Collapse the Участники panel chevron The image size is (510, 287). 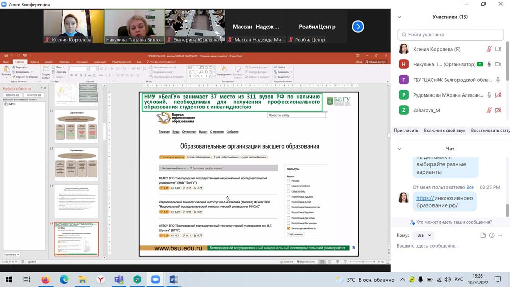click(x=399, y=17)
